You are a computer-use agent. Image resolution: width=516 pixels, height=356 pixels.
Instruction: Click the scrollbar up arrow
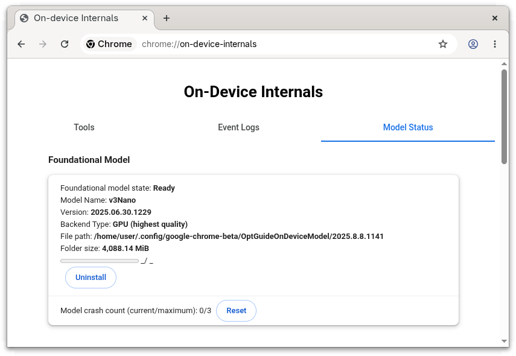tap(504, 64)
